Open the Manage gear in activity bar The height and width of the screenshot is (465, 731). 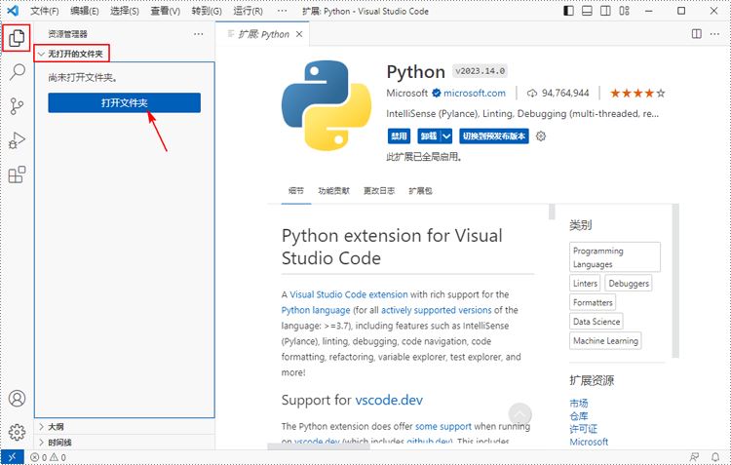click(17, 432)
